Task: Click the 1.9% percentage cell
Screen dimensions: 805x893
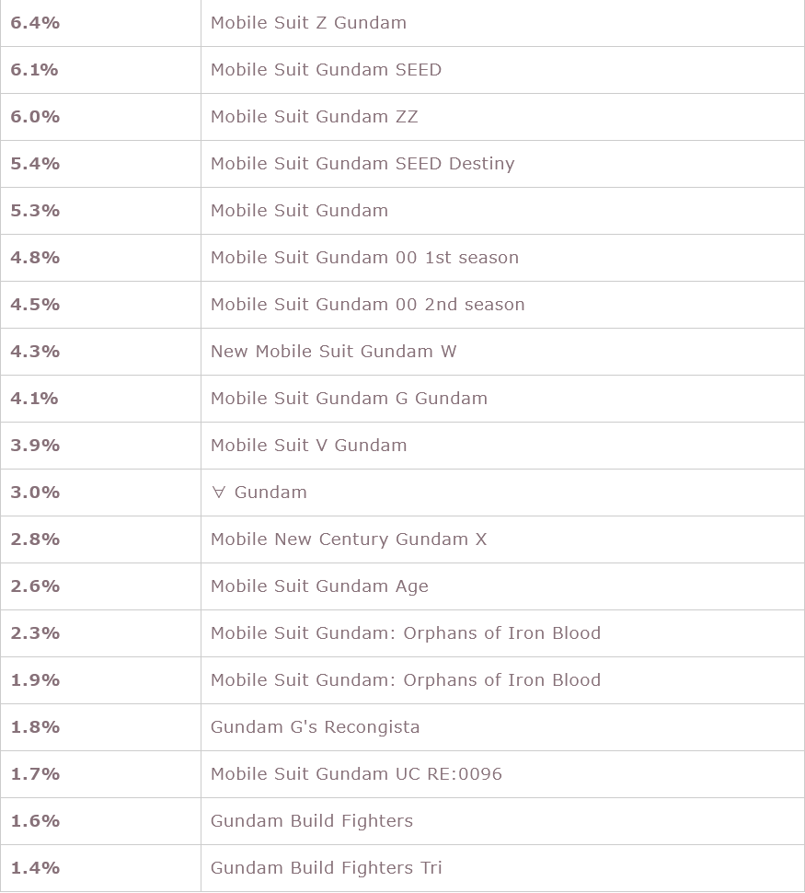Action: 101,680
